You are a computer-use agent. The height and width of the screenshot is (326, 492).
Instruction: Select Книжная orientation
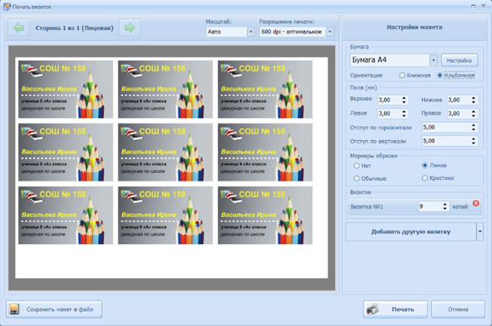click(x=402, y=75)
